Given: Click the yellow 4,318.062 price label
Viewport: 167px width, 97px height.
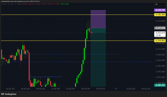Looking at the screenshot, I should (160, 41).
